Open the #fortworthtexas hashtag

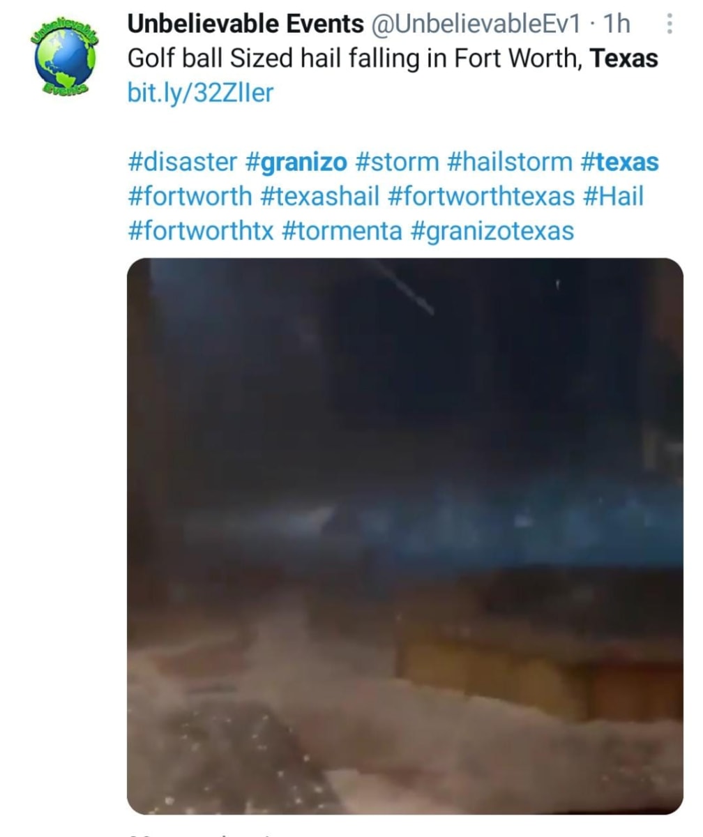481,196
